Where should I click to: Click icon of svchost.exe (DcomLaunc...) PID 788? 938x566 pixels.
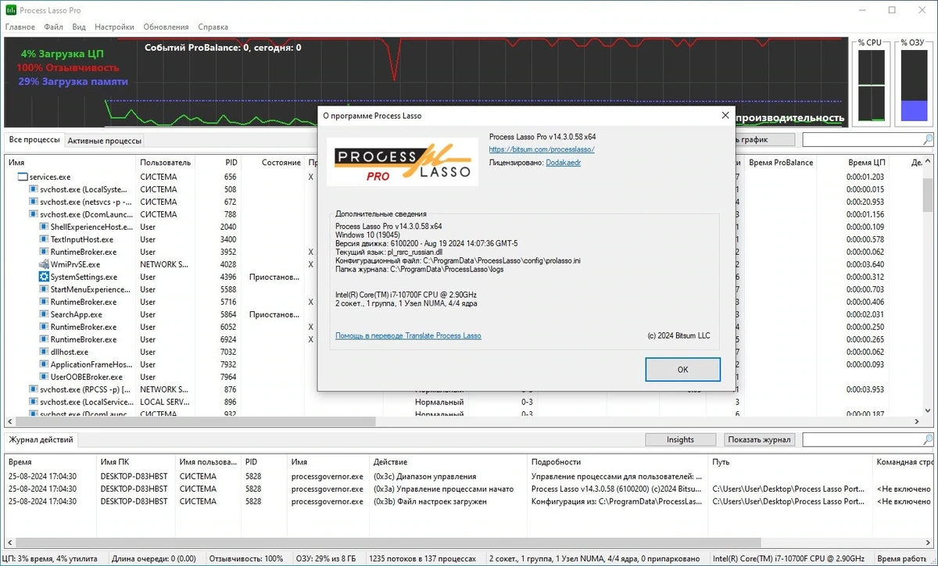pos(34,214)
